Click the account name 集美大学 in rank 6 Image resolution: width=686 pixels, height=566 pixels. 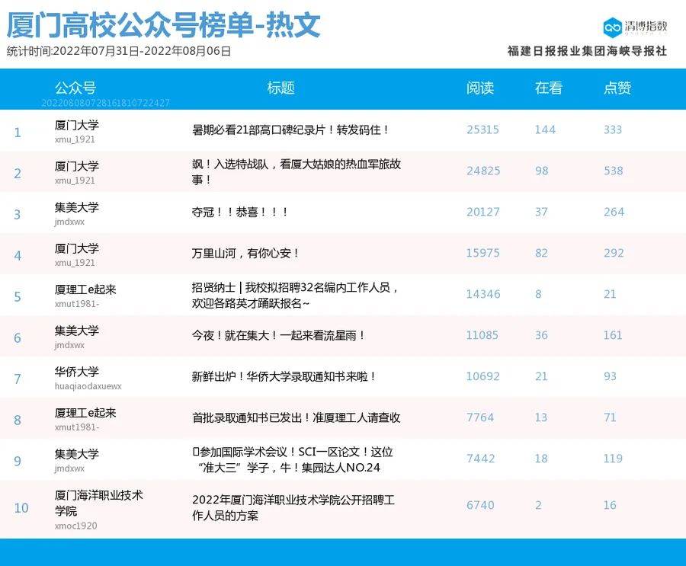(x=76, y=331)
